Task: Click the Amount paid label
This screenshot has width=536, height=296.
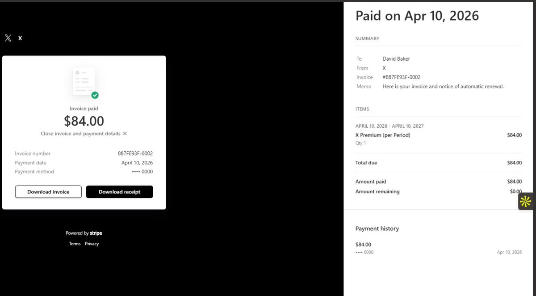Action: (x=371, y=182)
